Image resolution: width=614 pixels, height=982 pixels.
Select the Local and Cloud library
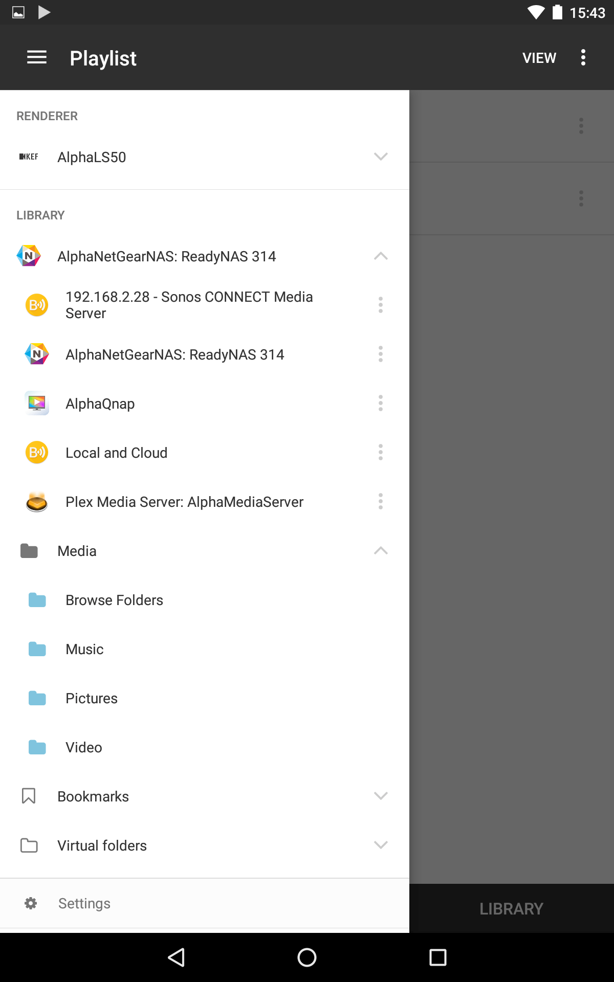[x=117, y=453]
